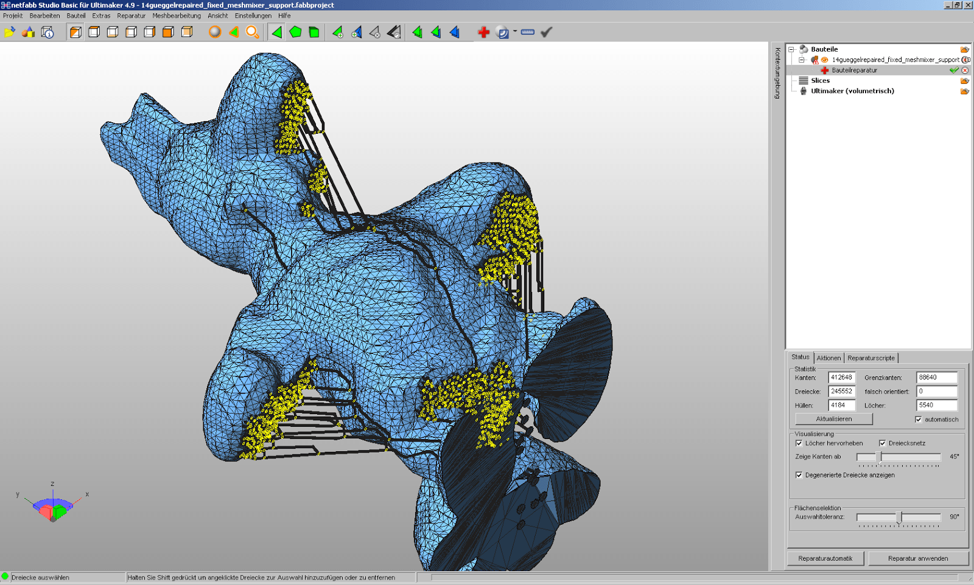Click the orange sphere view icon

pos(215,32)
